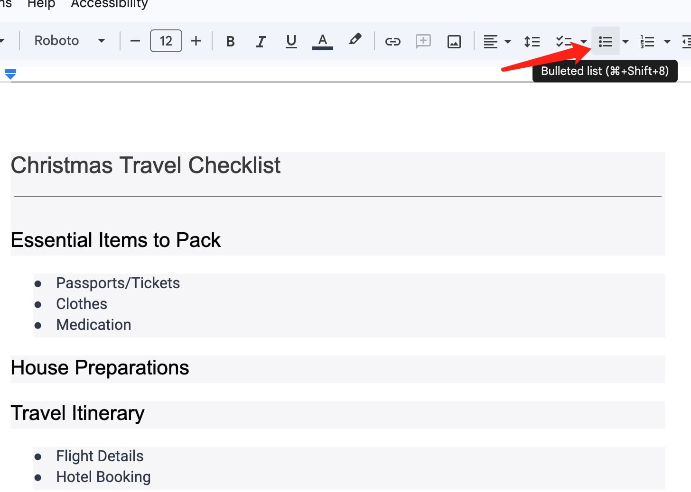The height and width of the screenshot is (492, 691).
Task: Open the Accessibility menu
Action: click(110, 4)
